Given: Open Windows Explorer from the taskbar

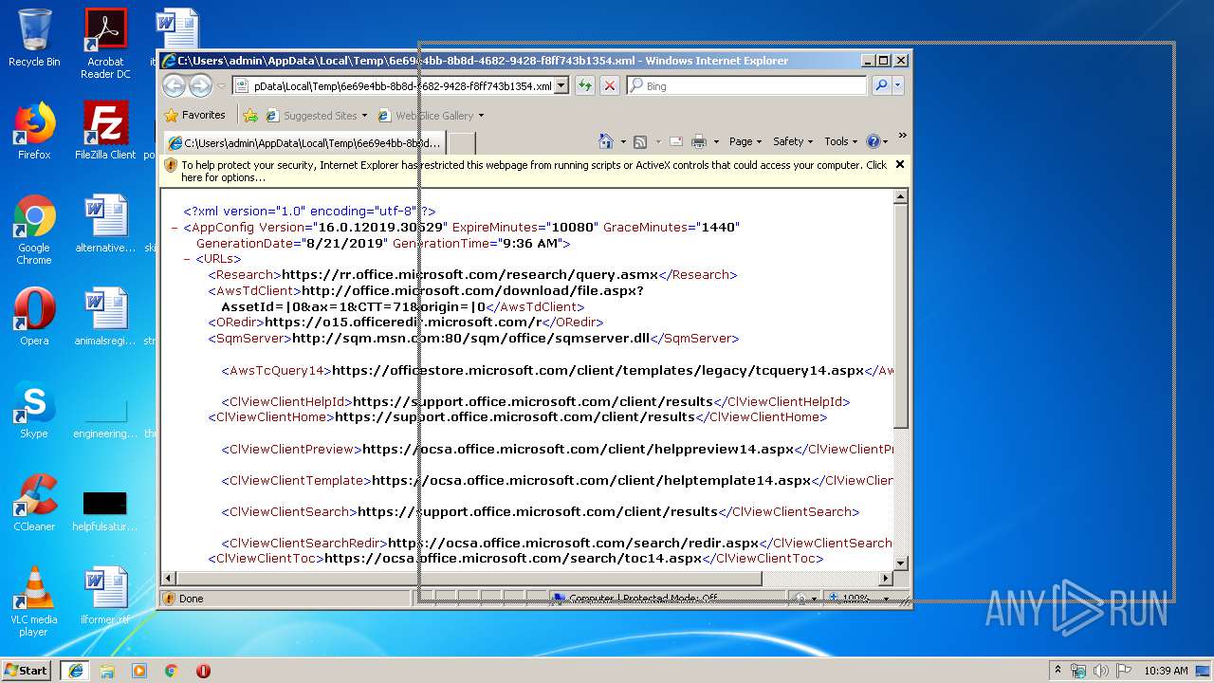Looking at the screenshot, I should (107, 671).
